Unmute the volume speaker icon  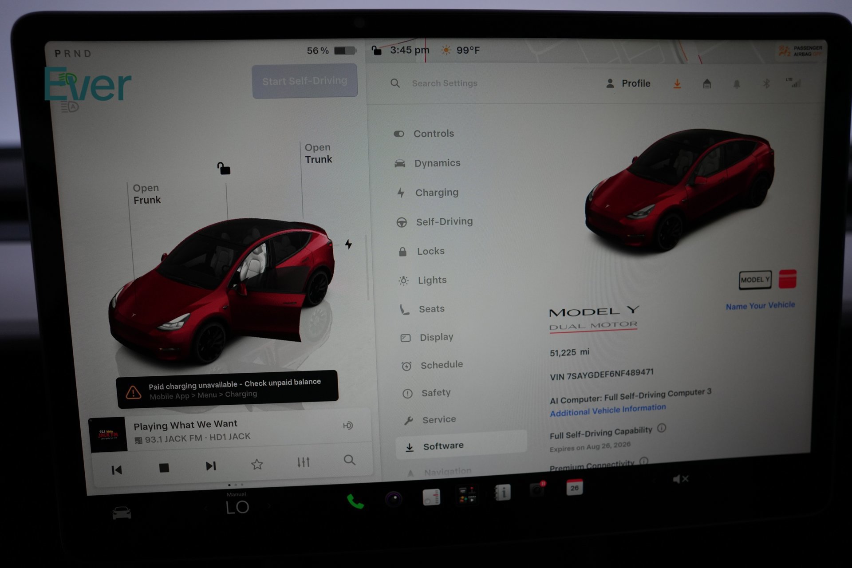pyautogui.click(x=680, y=479)
